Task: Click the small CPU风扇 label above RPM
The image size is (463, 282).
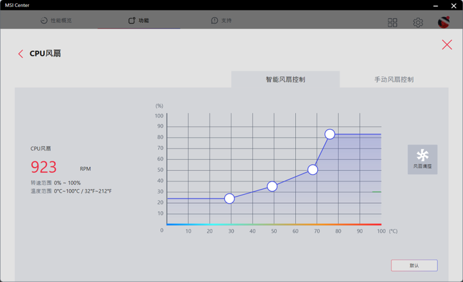Action: point(41,148)
